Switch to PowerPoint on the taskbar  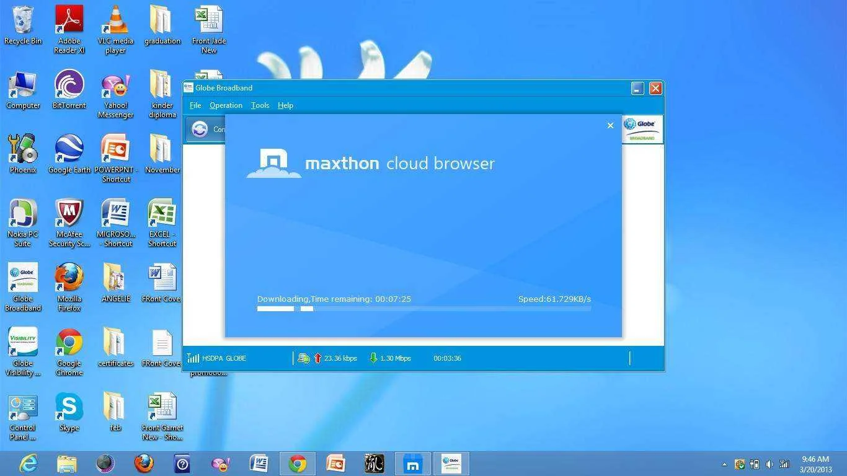(335, 464)
